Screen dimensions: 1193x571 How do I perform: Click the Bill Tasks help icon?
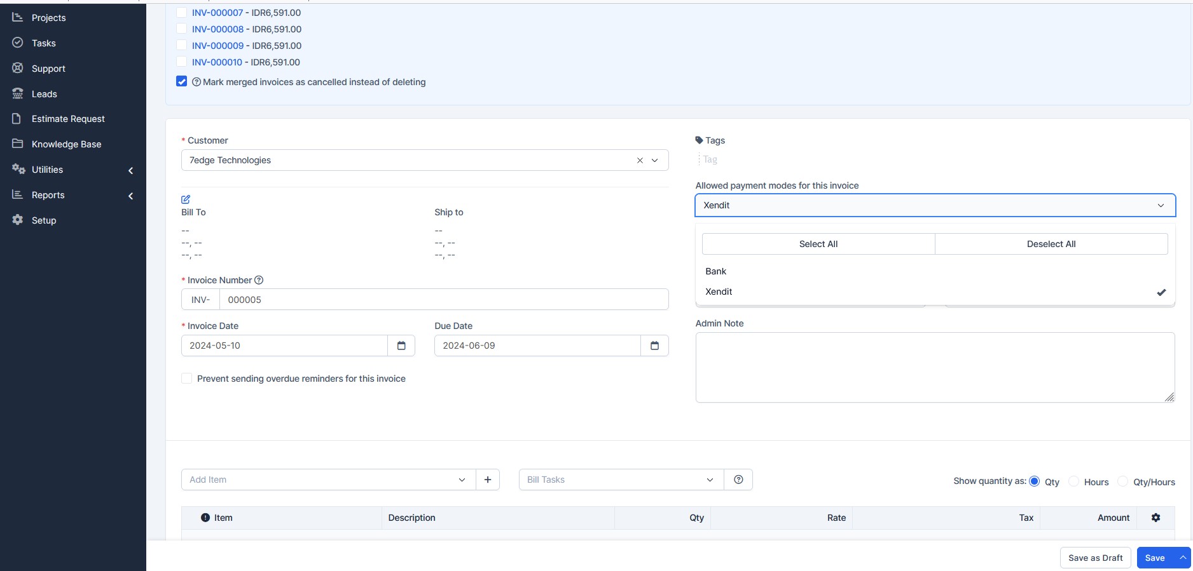point(738,480)
